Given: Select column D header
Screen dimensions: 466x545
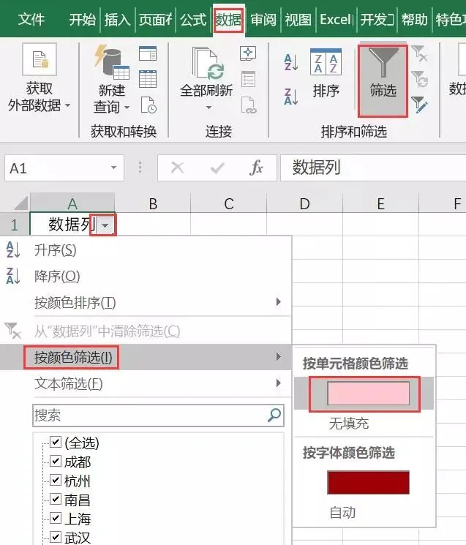Looking at the screenshot, I should (x=304, y=203).
